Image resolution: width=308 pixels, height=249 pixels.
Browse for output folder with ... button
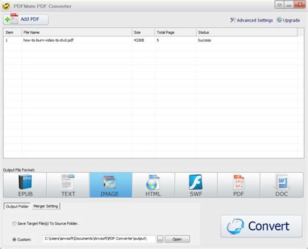[x=160, y=239]
